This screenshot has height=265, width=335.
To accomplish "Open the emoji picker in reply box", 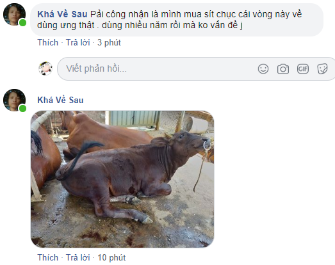I will click(x=263, y=68).
